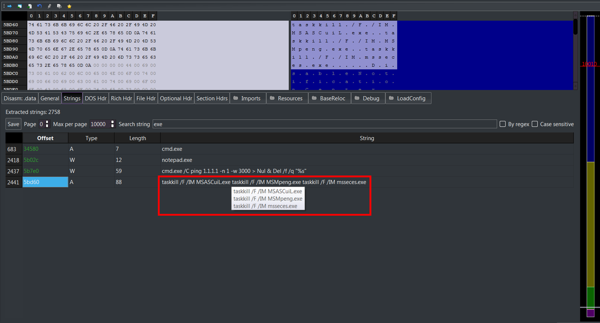This screenshot has height=323, width=600.
Task: Decrease the Page number with down arrow
Action: click(47, 126)
